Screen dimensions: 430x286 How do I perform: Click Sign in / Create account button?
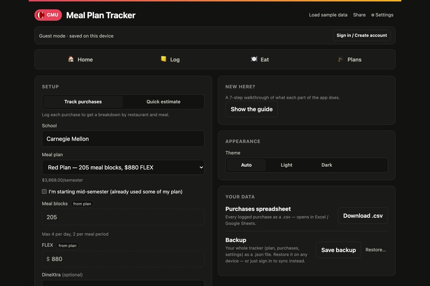click(362, 36)
